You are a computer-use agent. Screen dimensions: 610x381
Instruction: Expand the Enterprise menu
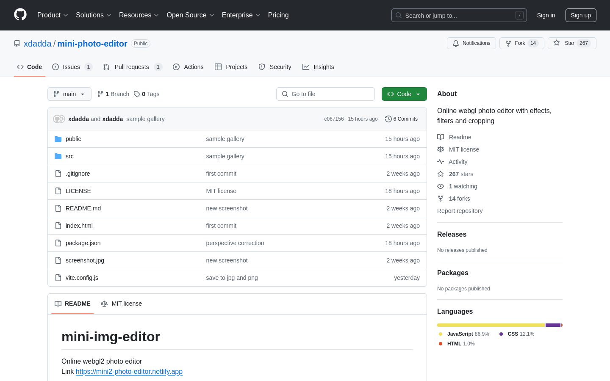coord(241,15)
